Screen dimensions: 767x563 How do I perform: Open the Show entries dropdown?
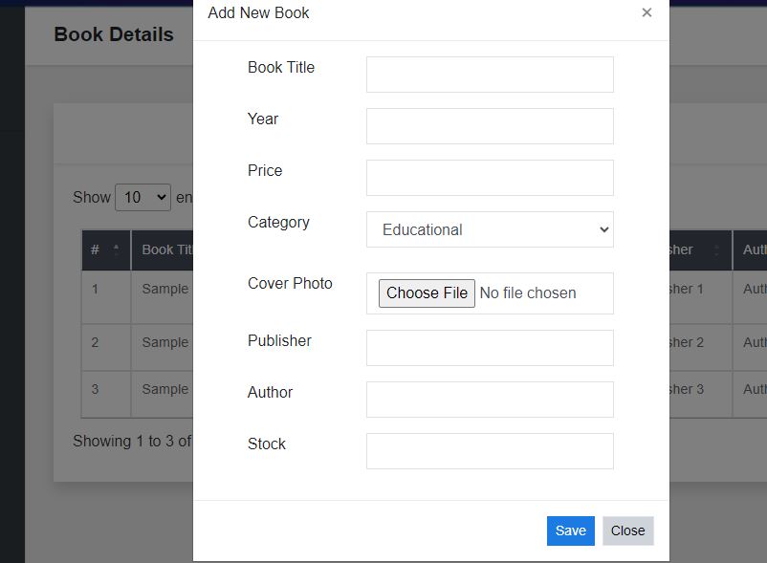[142, 197]
